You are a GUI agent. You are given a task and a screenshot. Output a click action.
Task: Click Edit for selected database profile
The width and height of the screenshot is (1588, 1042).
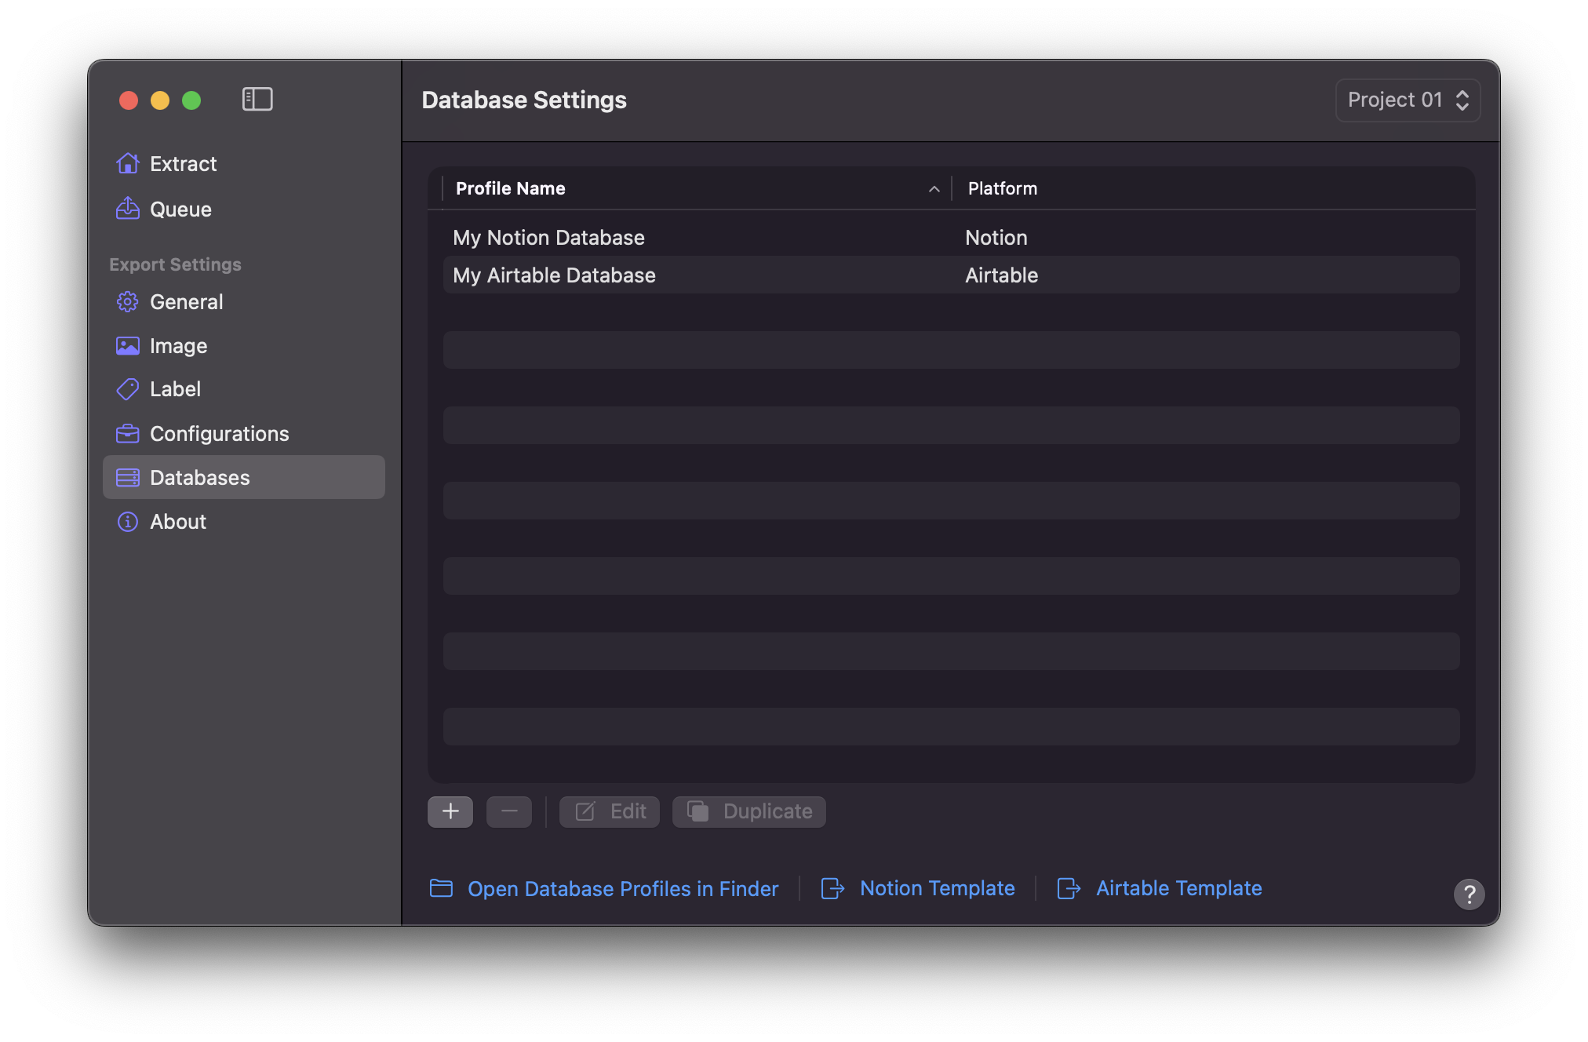[611, 811]
